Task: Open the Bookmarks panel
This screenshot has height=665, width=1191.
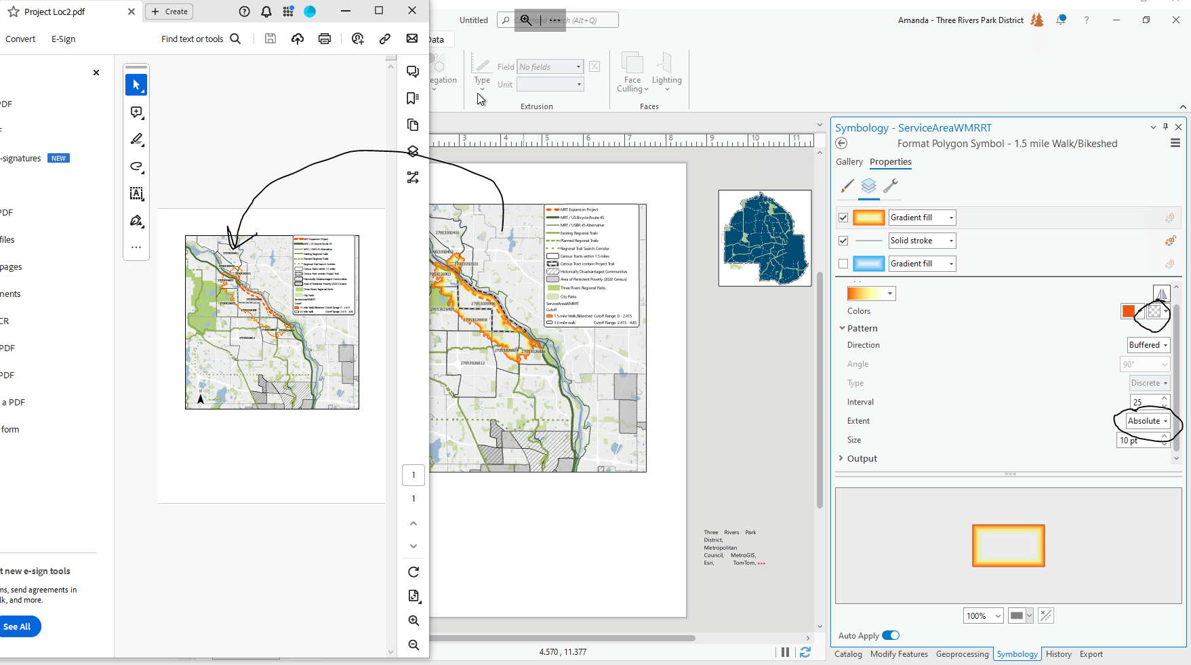Action: coord(413,98)
